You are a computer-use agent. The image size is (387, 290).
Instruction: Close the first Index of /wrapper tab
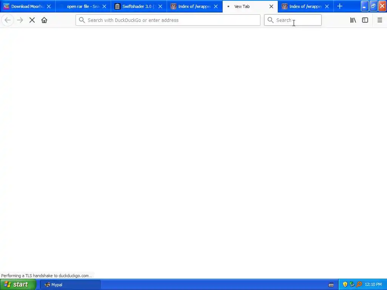coord(216,6)
